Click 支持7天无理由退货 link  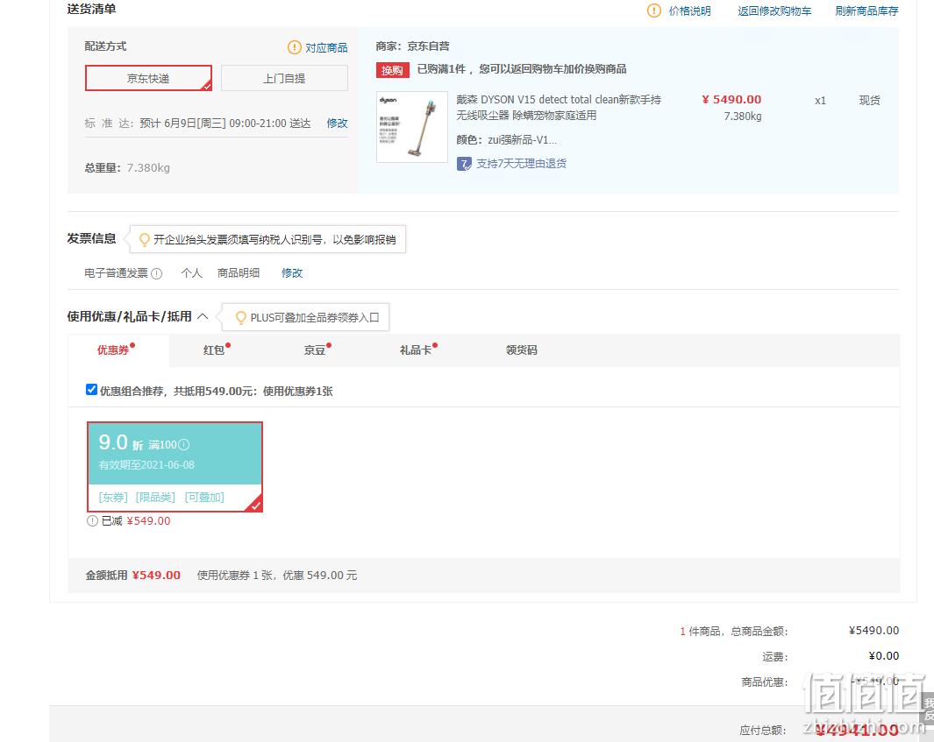[521, 164]
